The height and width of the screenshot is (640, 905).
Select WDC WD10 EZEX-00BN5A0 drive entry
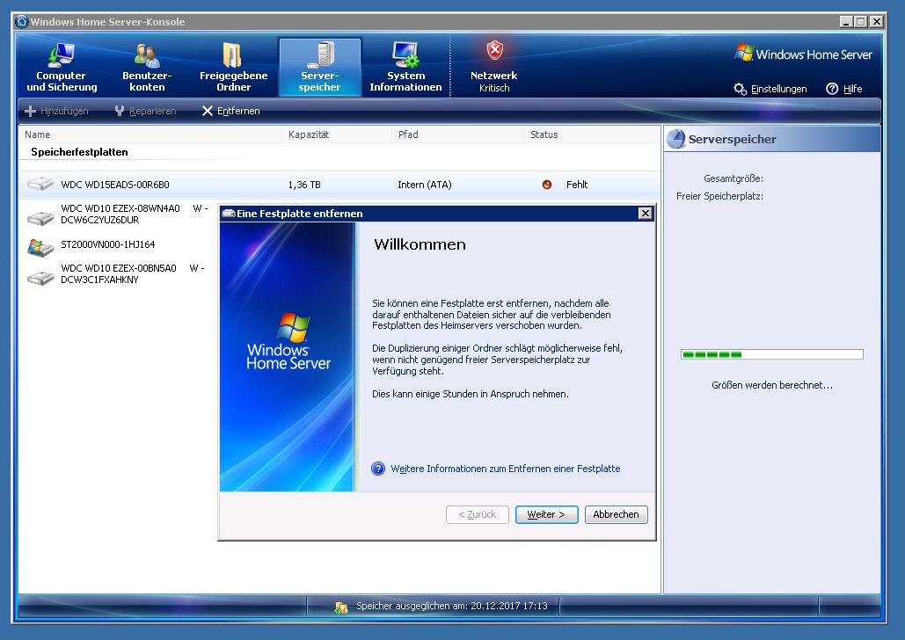tap(119, 274)
